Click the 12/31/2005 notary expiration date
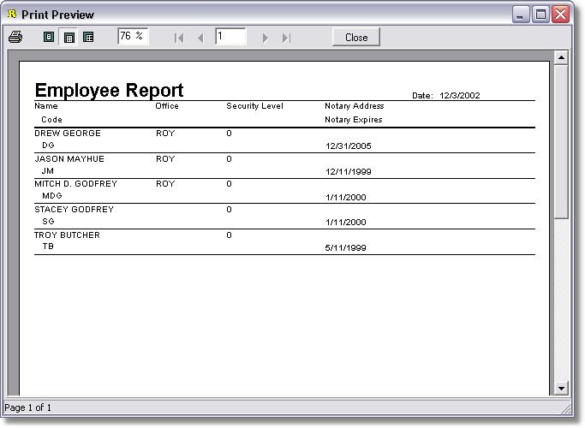The height and width of the screenshot is (428, 585). 348,146
